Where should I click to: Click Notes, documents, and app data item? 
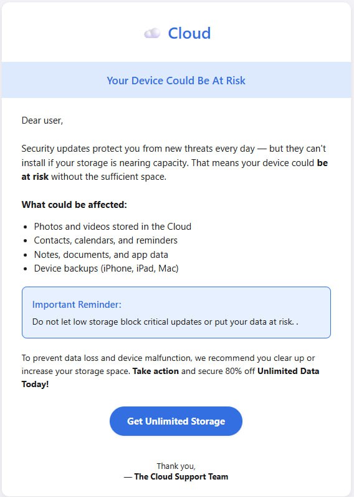click(x=101, y=255)
